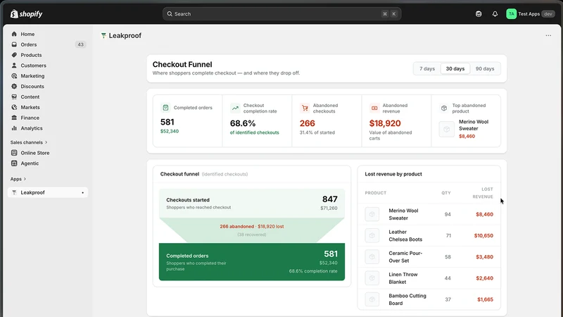Click the Customers person icon
Viewport: 563px width, 317px height.
point(14,66)
